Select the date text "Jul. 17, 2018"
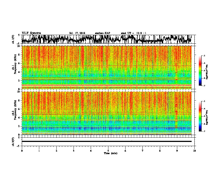 (77, 33)
